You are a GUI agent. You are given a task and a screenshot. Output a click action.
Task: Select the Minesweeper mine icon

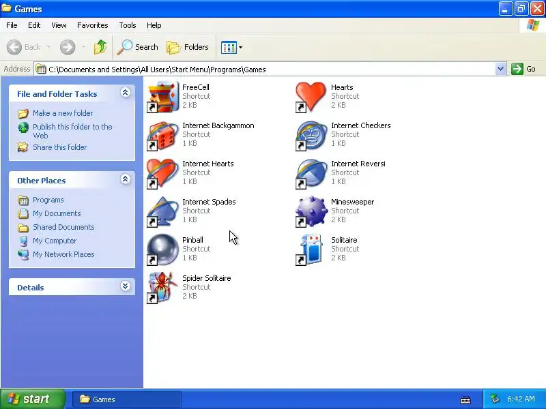(311, 212)
